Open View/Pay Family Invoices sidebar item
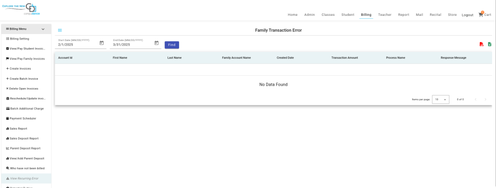This screenshot has width=496, height=188. [x=26, y=59]
